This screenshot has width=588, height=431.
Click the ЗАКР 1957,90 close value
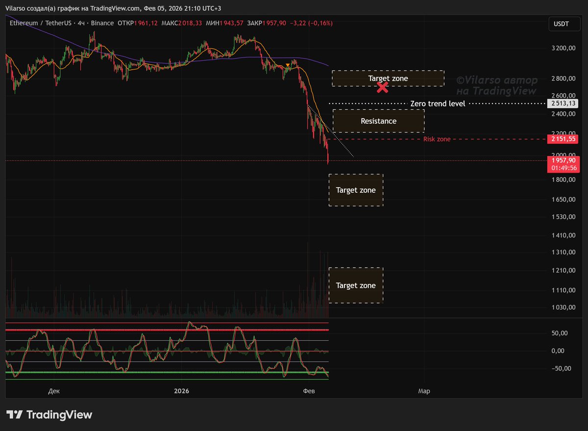(266, 23)
